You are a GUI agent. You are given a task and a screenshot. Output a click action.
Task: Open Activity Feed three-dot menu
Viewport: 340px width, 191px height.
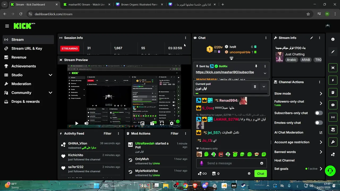tap(118, 134)
